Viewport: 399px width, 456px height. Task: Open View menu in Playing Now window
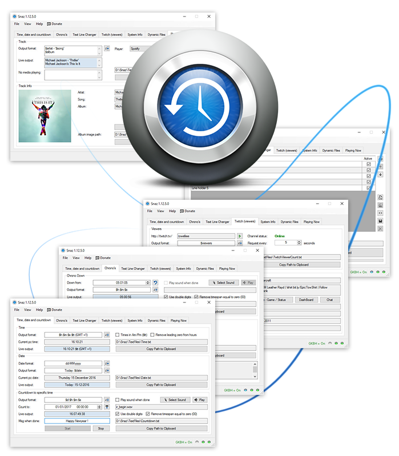point(27,24)
